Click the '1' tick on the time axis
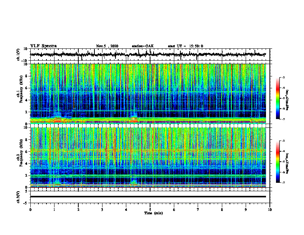304x235 pixels. (54, 210)
